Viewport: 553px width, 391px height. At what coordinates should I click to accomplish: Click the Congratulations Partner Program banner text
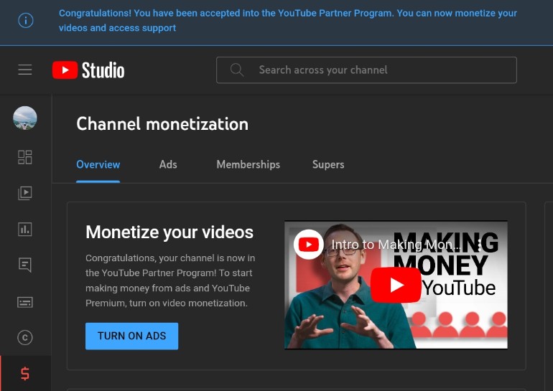point(288,20)
